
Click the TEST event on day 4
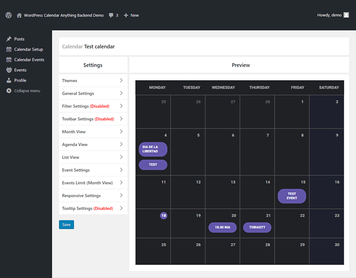[x=153, y=165]
